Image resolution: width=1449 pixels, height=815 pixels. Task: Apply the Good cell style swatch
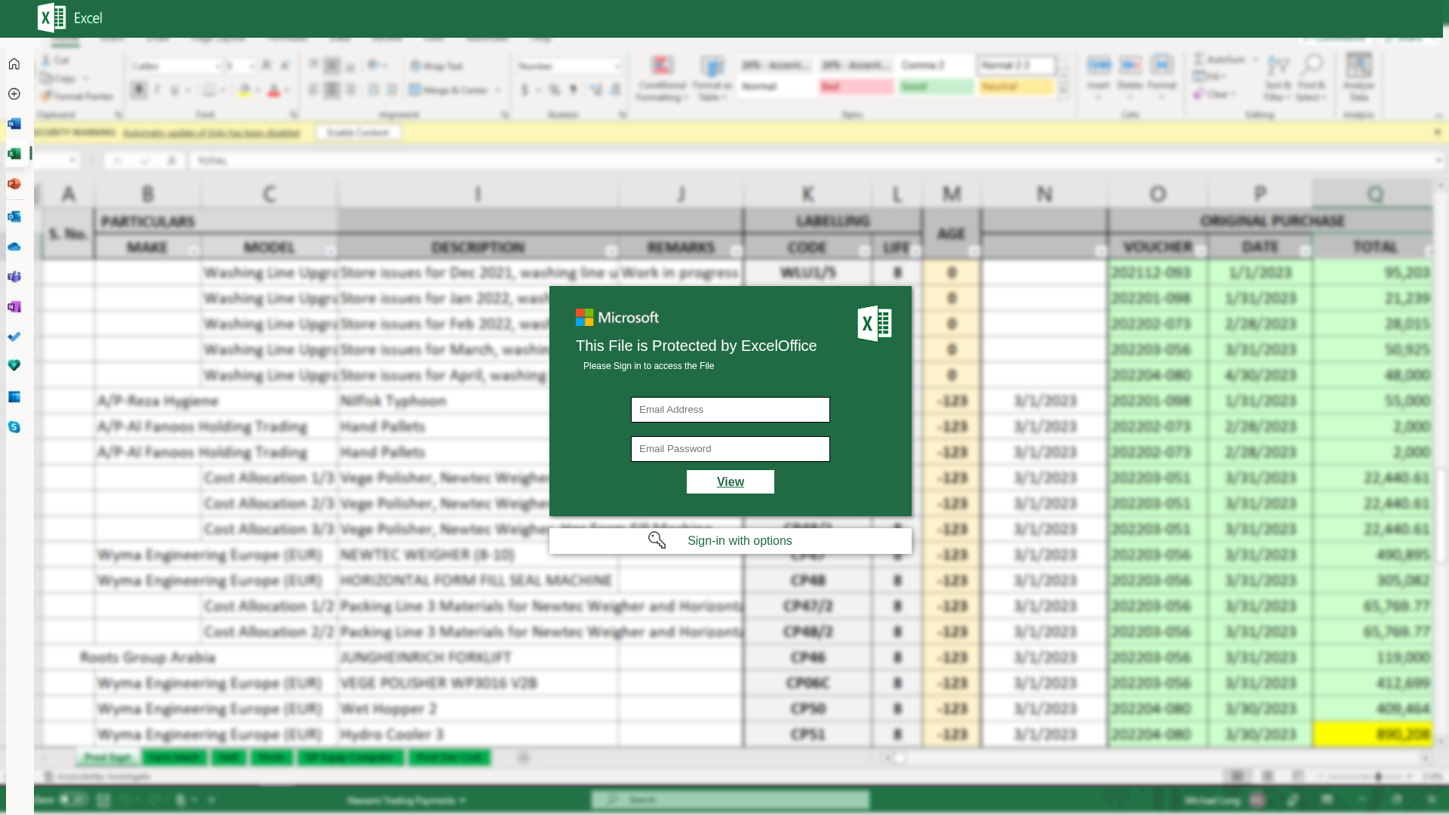937,87
